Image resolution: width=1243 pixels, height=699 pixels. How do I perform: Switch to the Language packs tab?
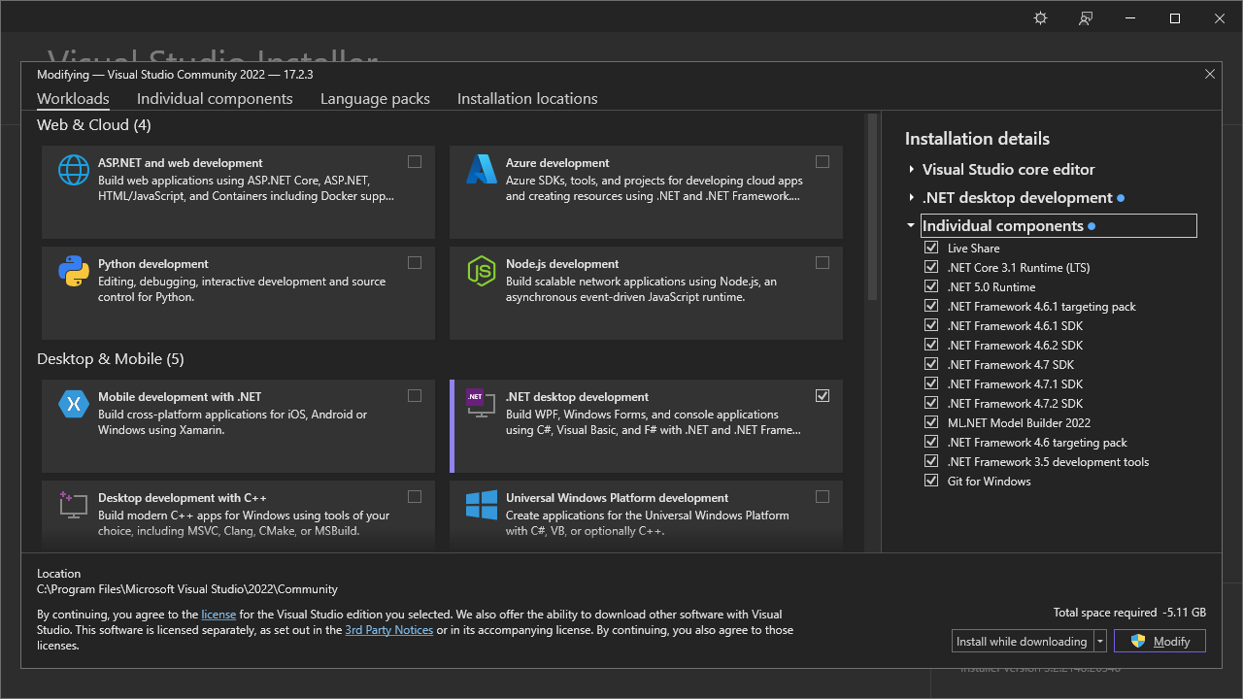[x=375, y=98]
